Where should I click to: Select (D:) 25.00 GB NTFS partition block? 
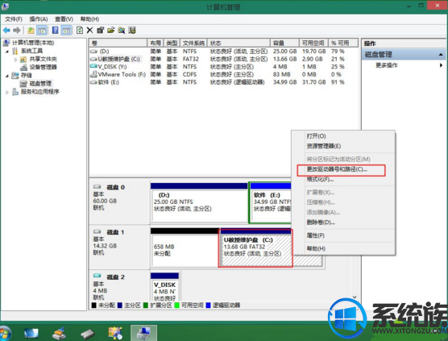pyautogui.click(x=199, y=203)
